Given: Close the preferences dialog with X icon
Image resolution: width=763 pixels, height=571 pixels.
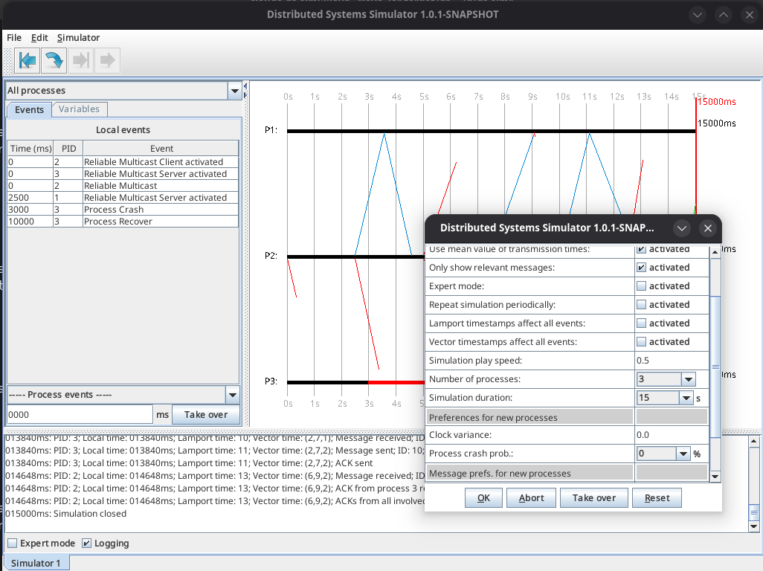Looking at the screenshot, I should [707, 228].
